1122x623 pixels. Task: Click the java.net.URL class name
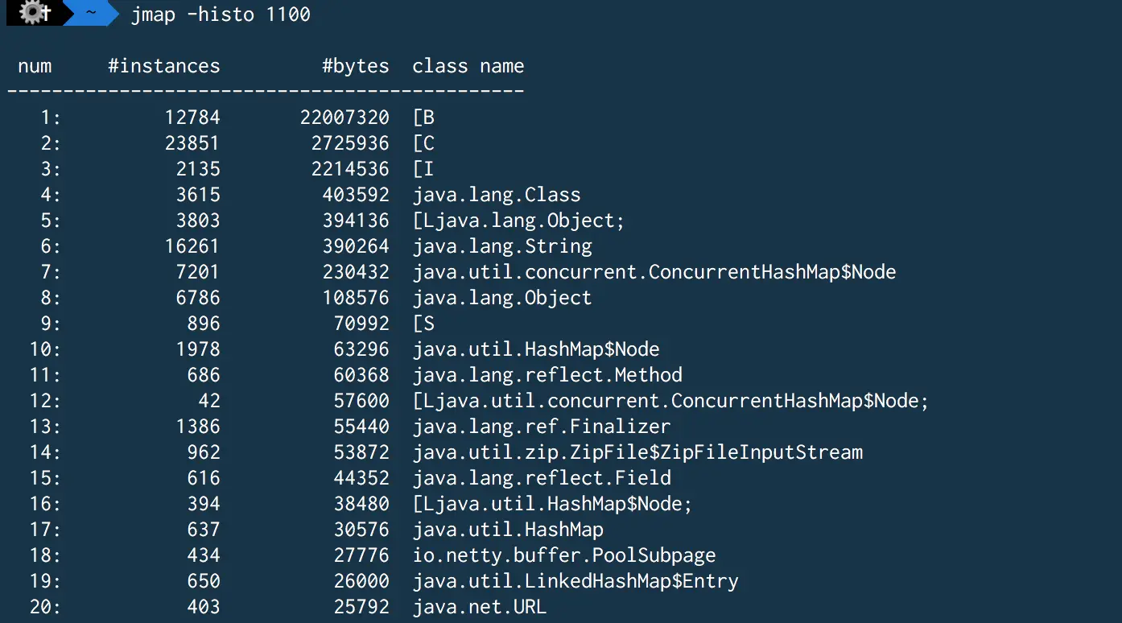point(479,607)
